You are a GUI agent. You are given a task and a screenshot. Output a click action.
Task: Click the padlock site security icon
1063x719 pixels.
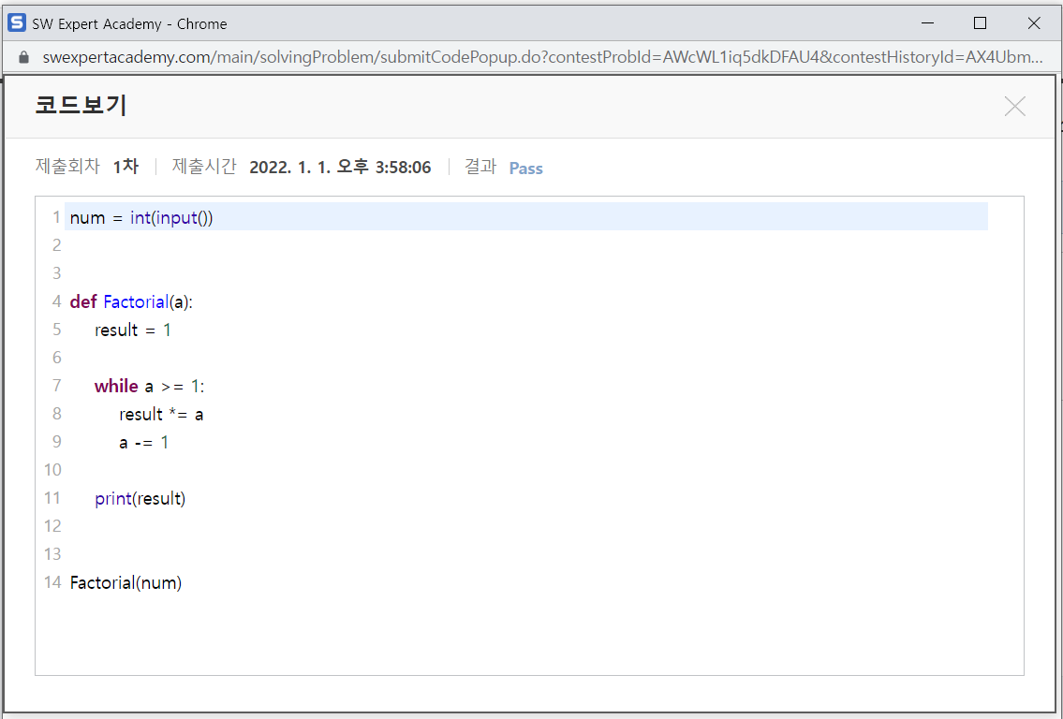click(x=23, y=58)
